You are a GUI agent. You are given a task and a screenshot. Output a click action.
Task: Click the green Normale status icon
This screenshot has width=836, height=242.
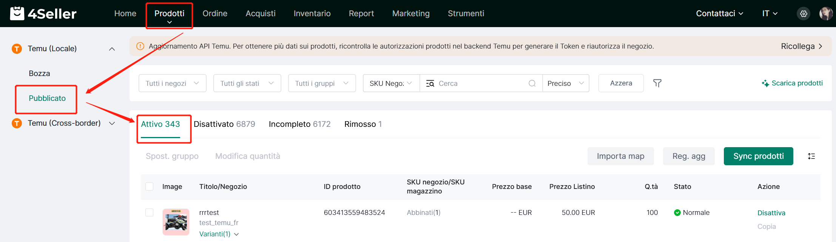677,213
